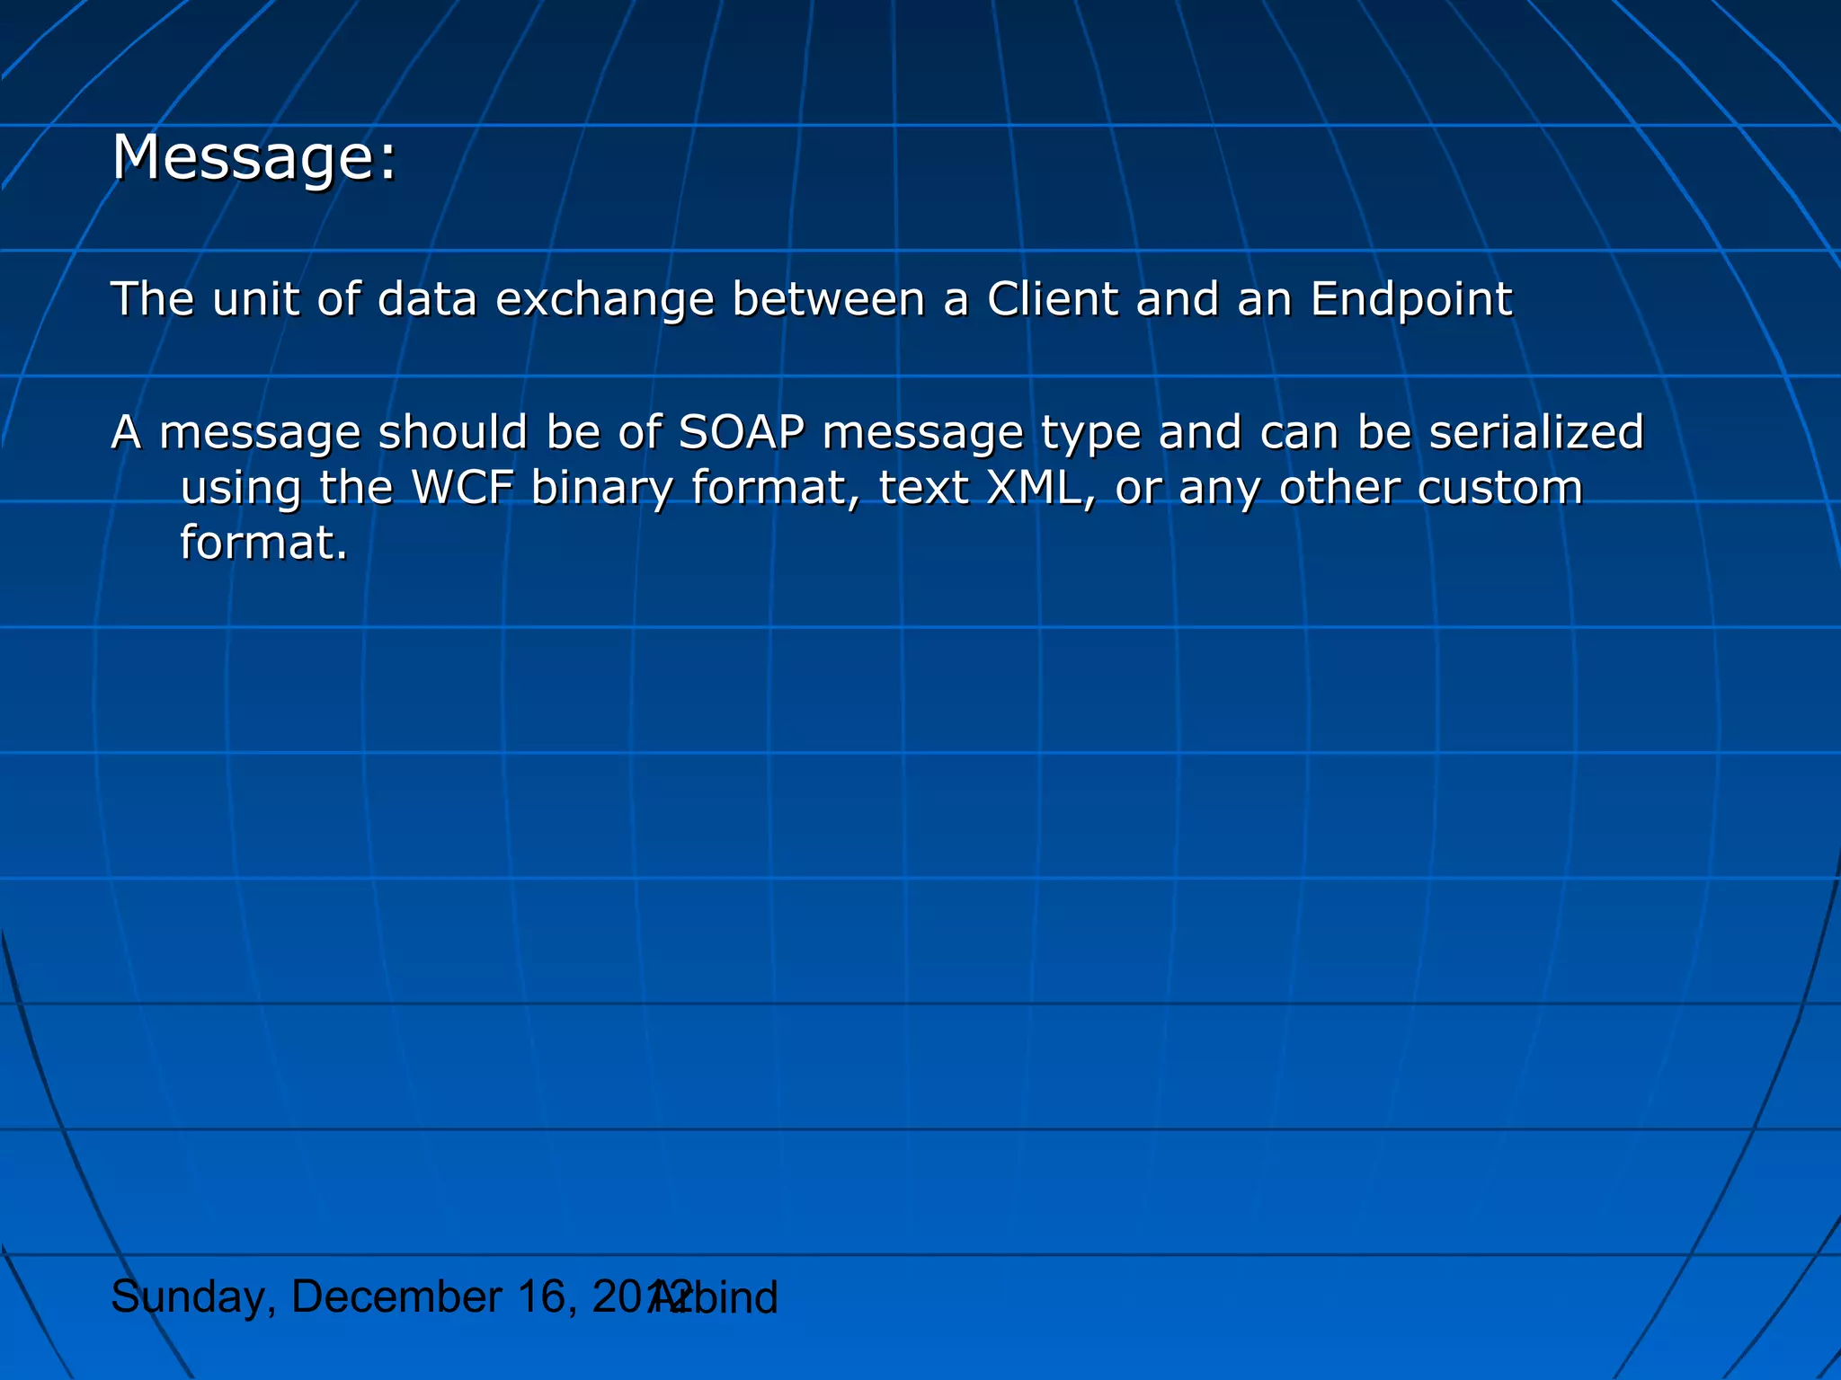This screenshot has height=1380, width=1841.
Task: Select the word 'Endpoint' in the first line
Action: (1410, 298)
